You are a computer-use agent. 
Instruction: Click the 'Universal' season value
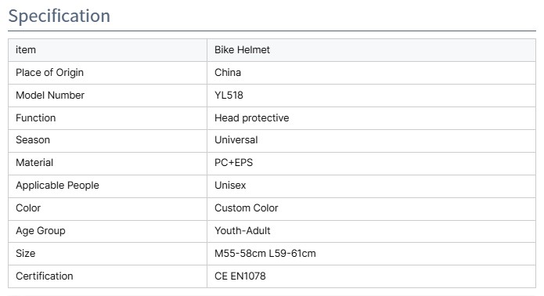[x=236, y=140]
